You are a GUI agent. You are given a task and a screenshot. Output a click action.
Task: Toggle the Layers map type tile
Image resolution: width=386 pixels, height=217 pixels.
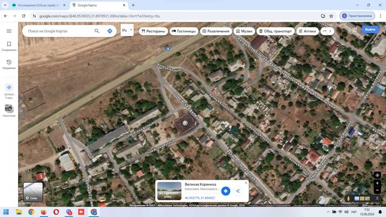pos(33,192)
